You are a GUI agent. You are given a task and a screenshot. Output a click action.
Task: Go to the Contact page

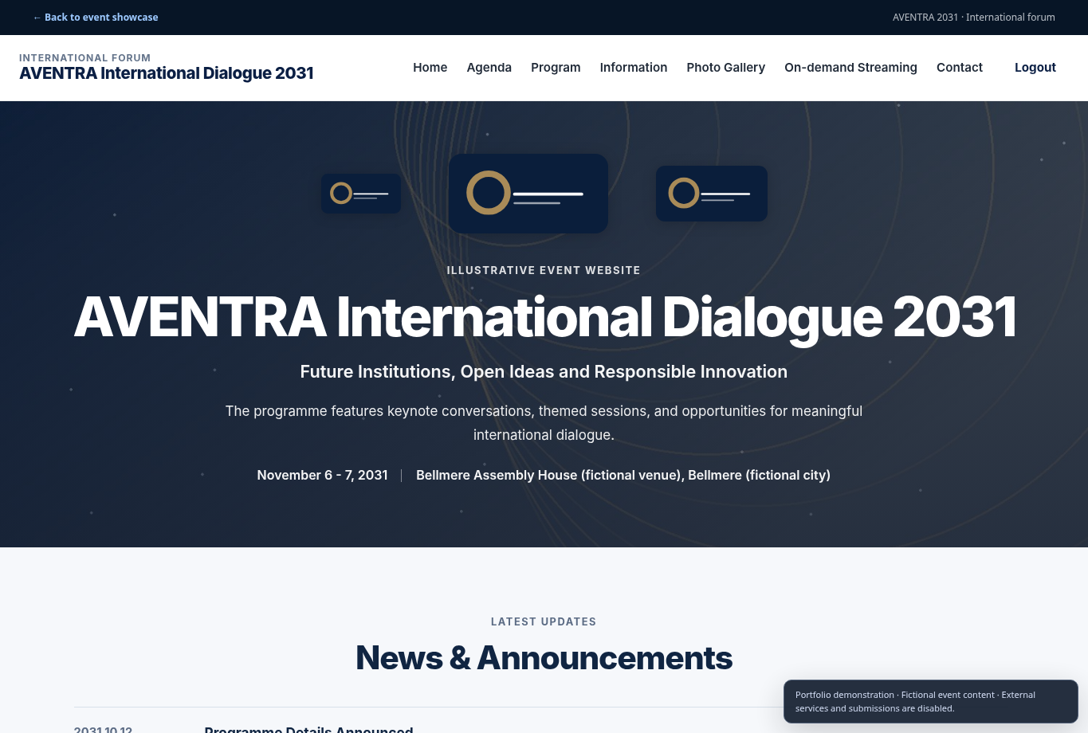click(959, 68)
